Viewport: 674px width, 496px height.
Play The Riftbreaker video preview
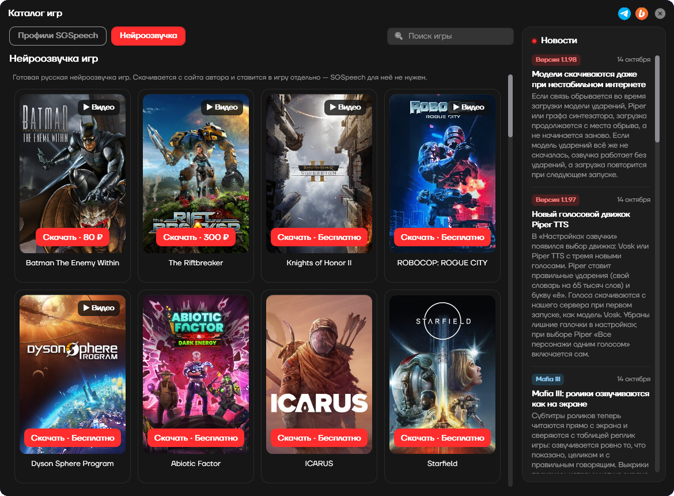(222, 107)
